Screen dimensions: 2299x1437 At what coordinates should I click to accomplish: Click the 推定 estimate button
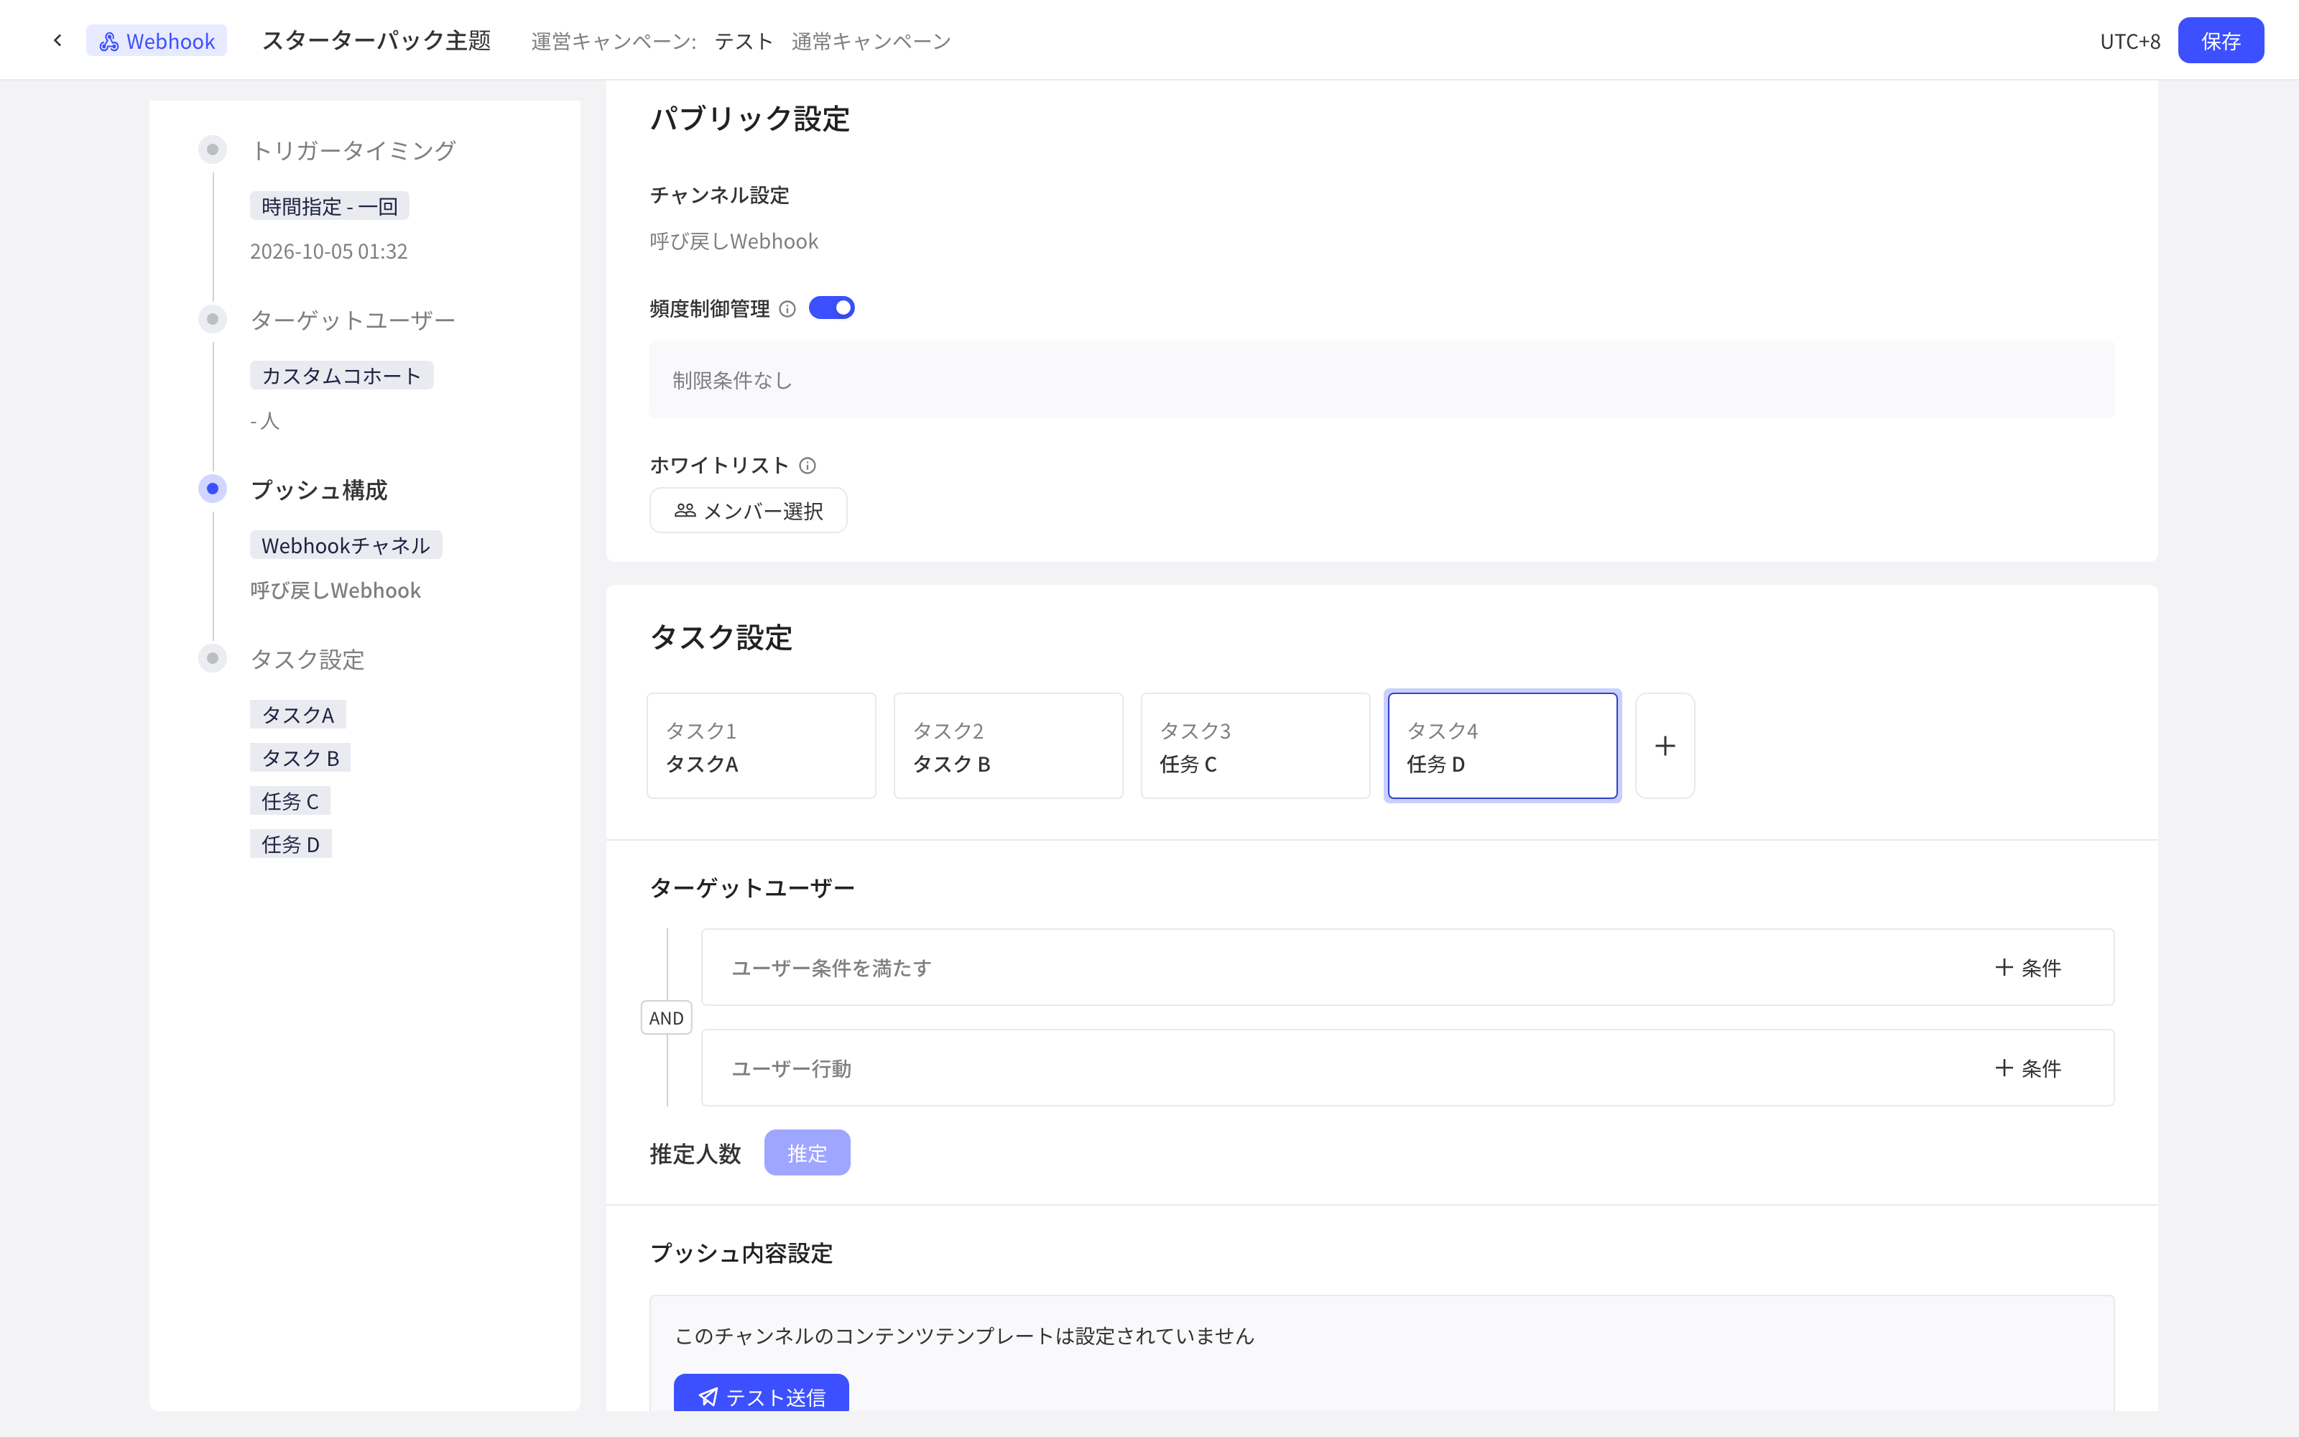pos(807,1152)
